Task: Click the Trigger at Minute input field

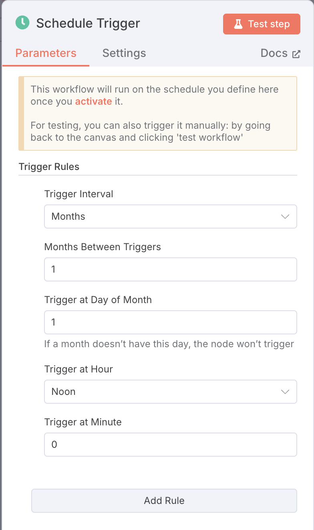Action: click(171, 445)
